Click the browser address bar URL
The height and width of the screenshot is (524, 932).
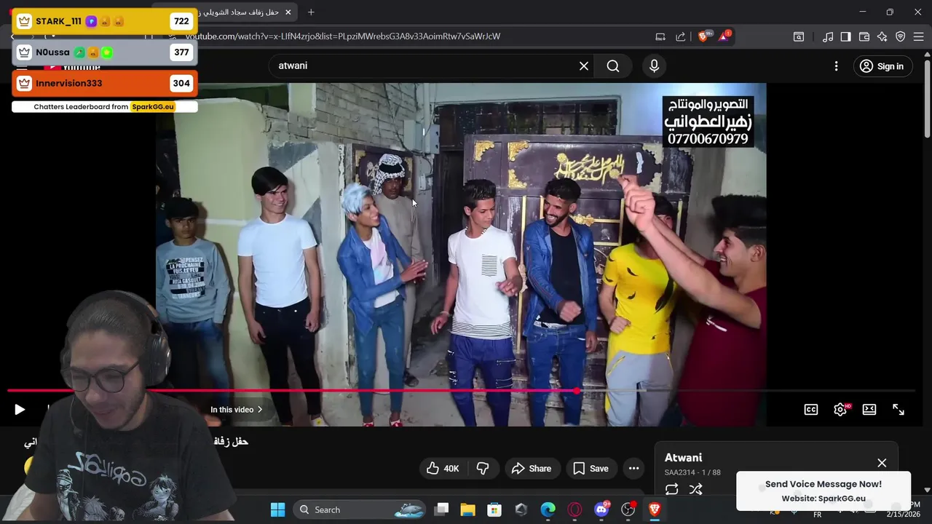342,36
